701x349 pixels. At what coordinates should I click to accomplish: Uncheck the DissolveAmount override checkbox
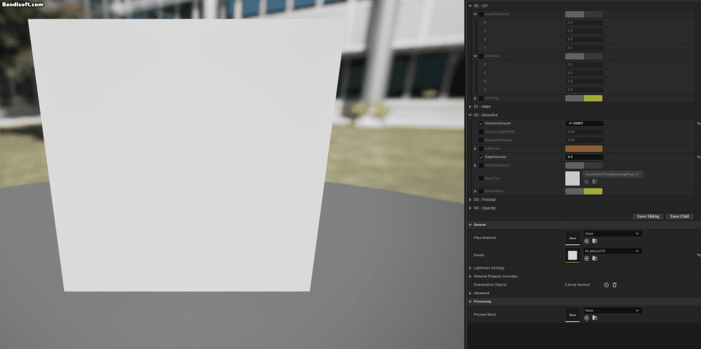tap(481, 123)
